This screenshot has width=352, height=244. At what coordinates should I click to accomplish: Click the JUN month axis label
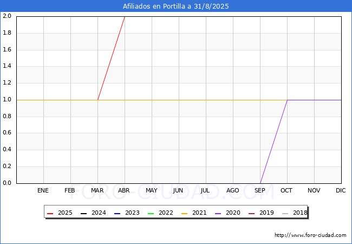point(178,190)
